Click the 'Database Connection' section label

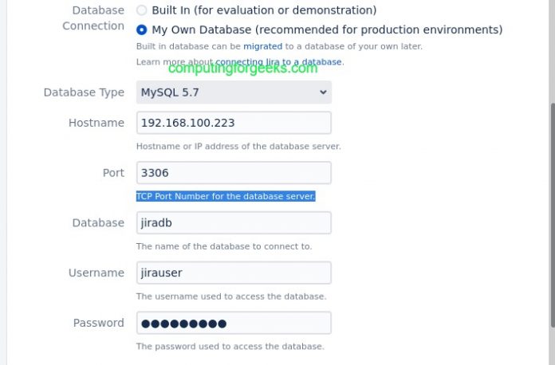click(93, 18)
